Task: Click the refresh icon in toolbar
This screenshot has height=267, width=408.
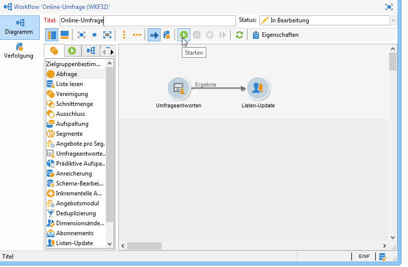Action: [x=240, y=35]
